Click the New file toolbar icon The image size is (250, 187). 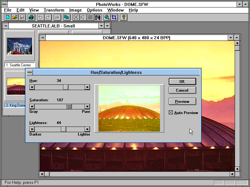click(7, 17)
